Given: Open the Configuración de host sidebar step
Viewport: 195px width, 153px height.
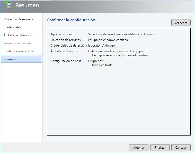Looking at the screenshot, I should pyautogui.click(x=19, y=51).
